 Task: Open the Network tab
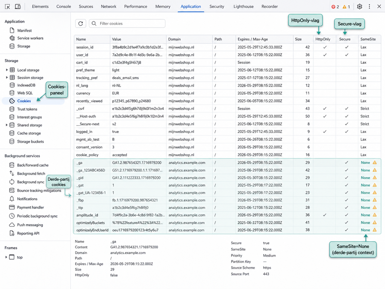click(x=109, y=7)
